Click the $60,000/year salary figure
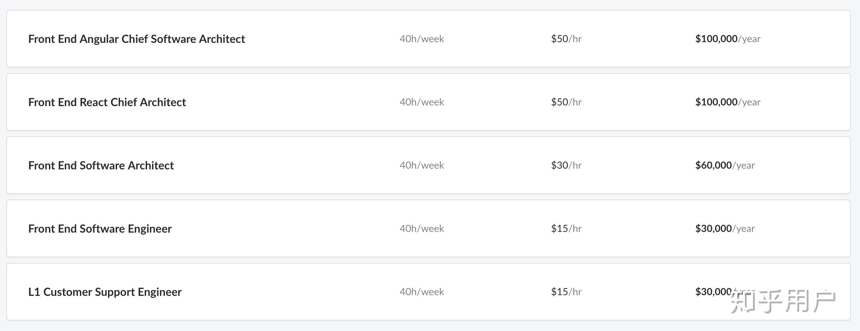 [725, 165]
